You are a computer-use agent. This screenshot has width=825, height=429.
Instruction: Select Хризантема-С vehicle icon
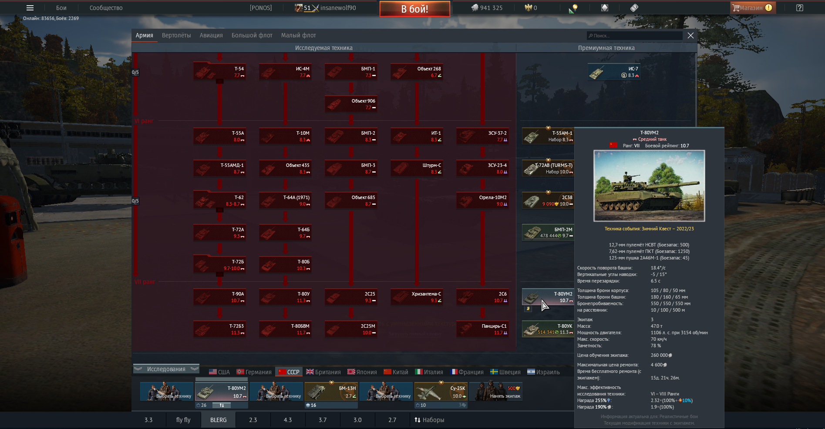pos(417,297)
